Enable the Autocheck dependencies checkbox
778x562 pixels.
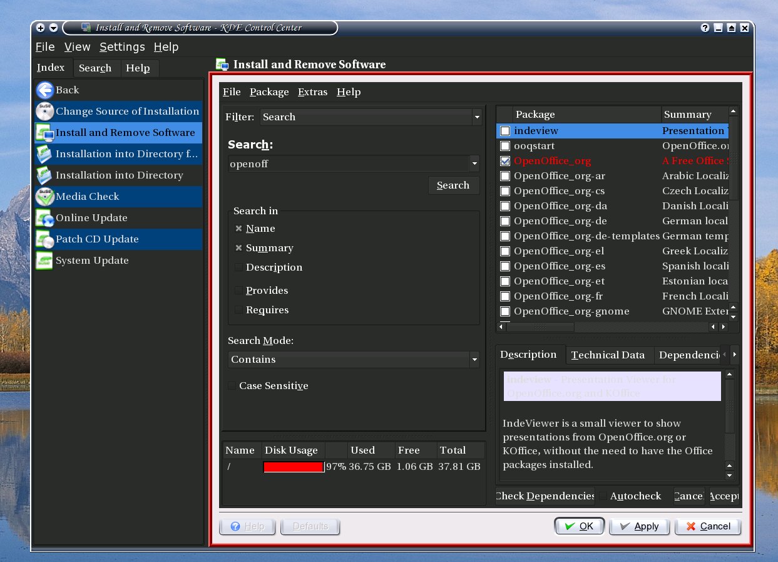pos(603,496)
